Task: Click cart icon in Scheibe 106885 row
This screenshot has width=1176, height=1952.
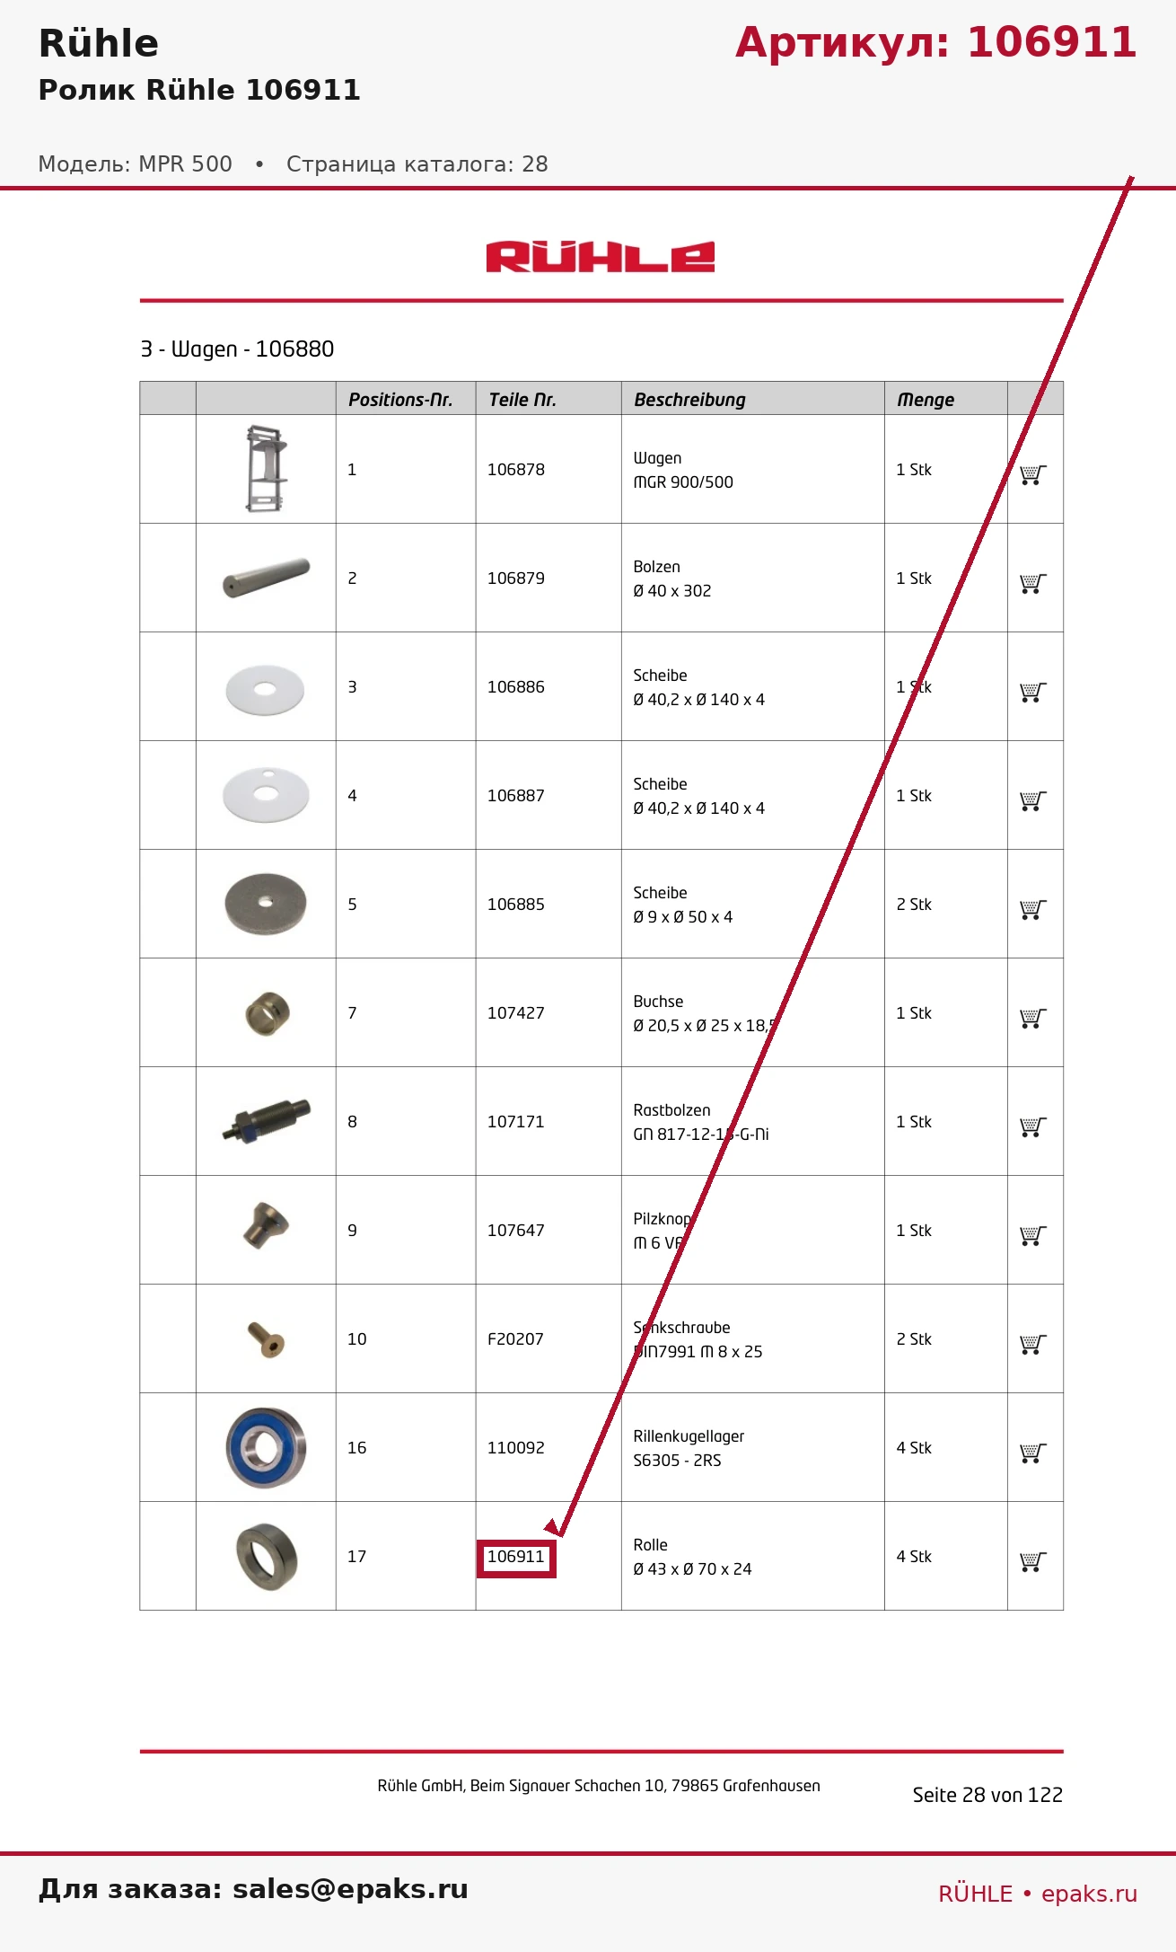Action: tap(1033, 909)
